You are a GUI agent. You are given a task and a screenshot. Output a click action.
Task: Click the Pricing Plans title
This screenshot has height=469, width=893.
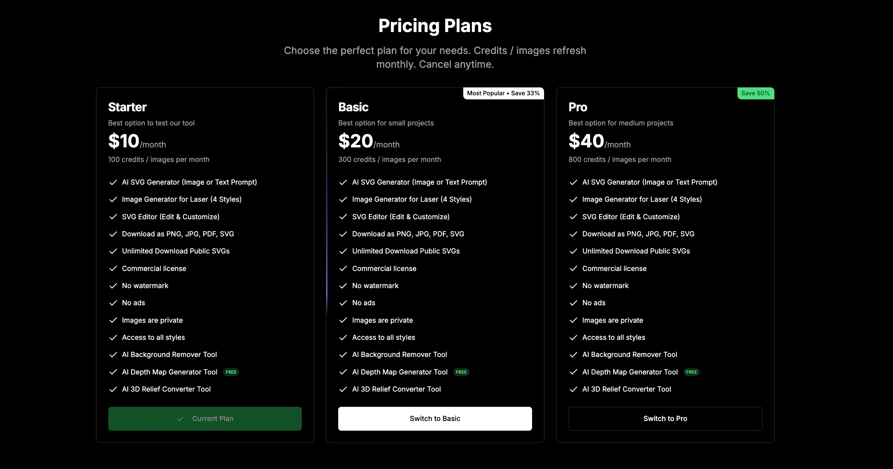[435, 25]
